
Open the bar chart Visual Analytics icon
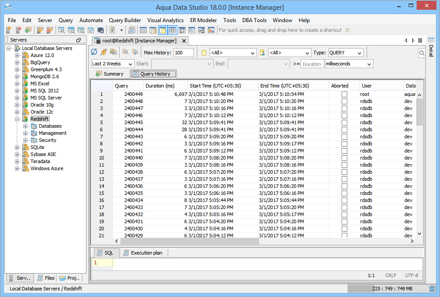coord(211,30)
